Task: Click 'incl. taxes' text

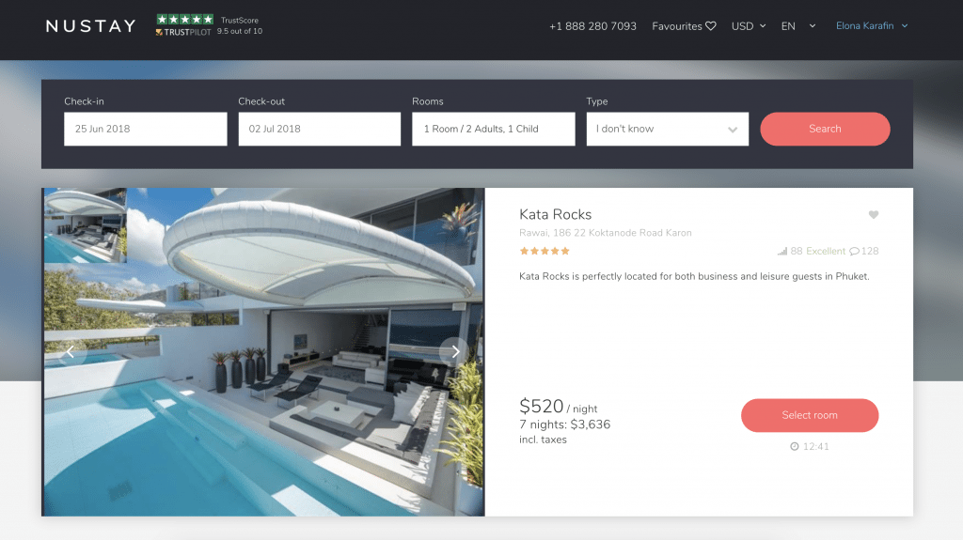Action: tap(543, 440)
